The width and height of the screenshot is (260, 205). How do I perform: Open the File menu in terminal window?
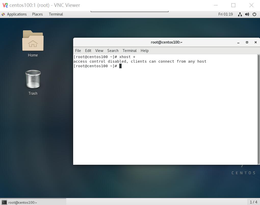point(78,50)
